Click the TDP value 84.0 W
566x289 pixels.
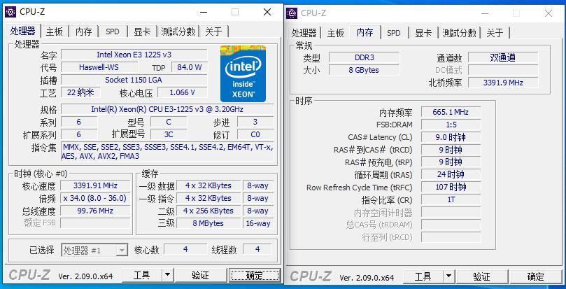190,67
